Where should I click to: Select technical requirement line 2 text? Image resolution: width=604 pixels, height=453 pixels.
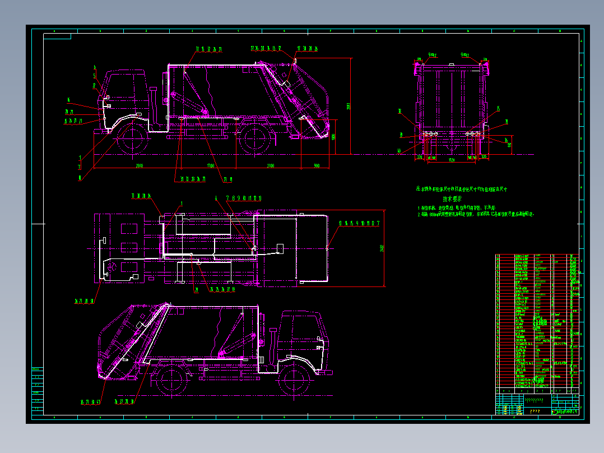(x=476, y=214)
